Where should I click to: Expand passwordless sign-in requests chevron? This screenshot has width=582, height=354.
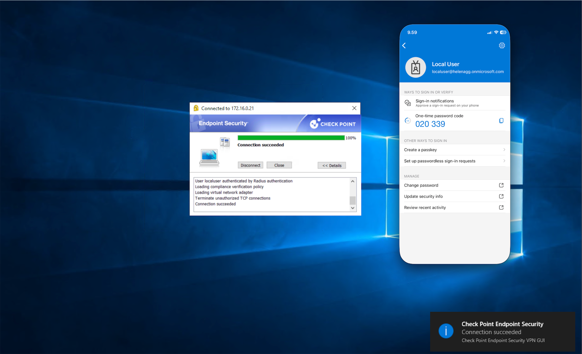504,161
